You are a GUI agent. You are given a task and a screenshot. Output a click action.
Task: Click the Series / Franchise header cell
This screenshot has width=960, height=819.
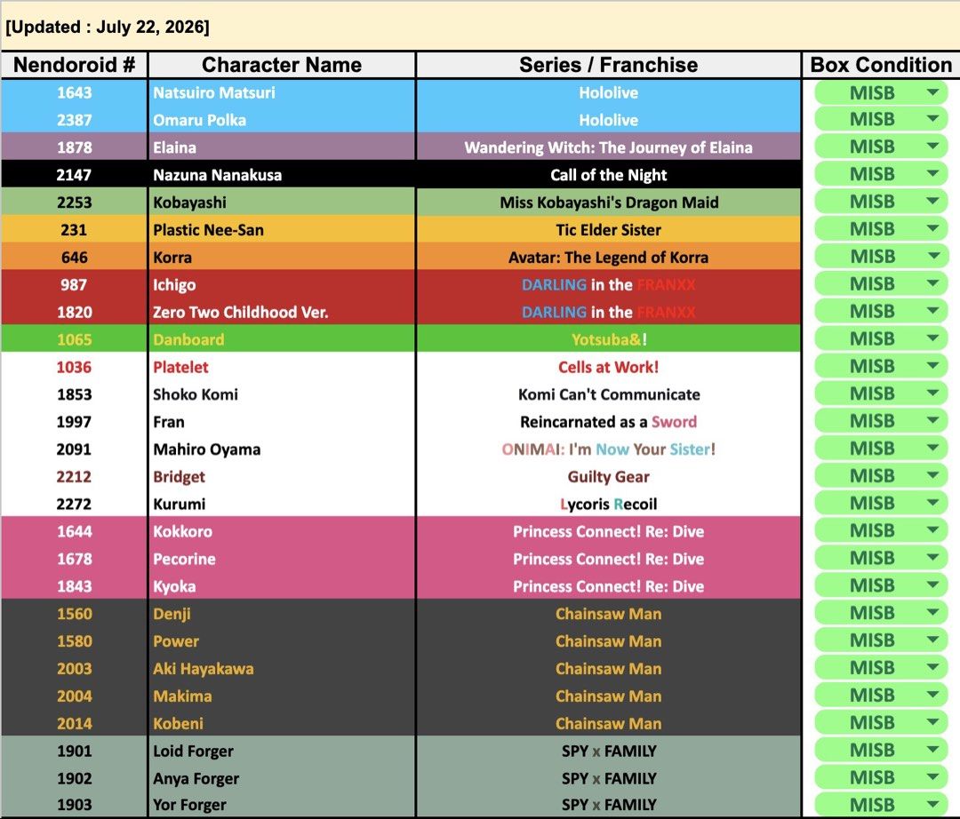609,65
